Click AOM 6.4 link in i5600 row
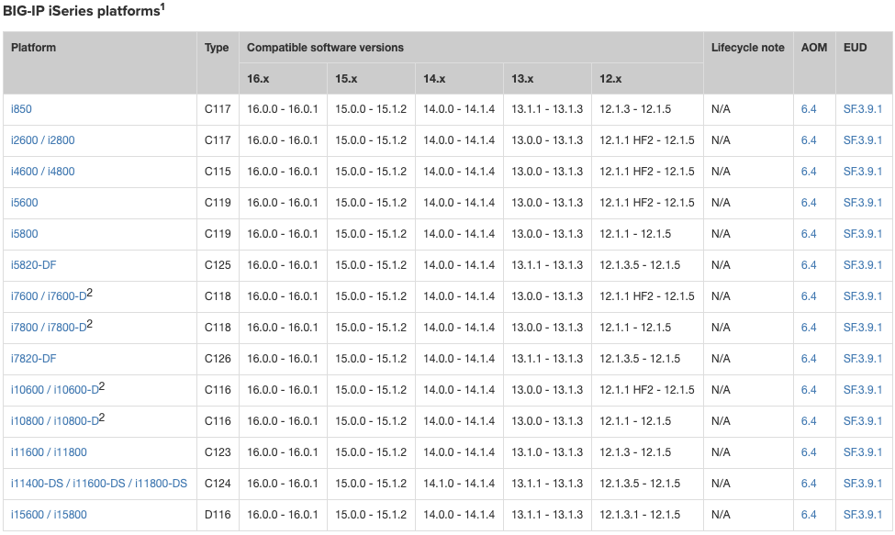This screenshot has height=535, width=895. [x=809, y=203]
